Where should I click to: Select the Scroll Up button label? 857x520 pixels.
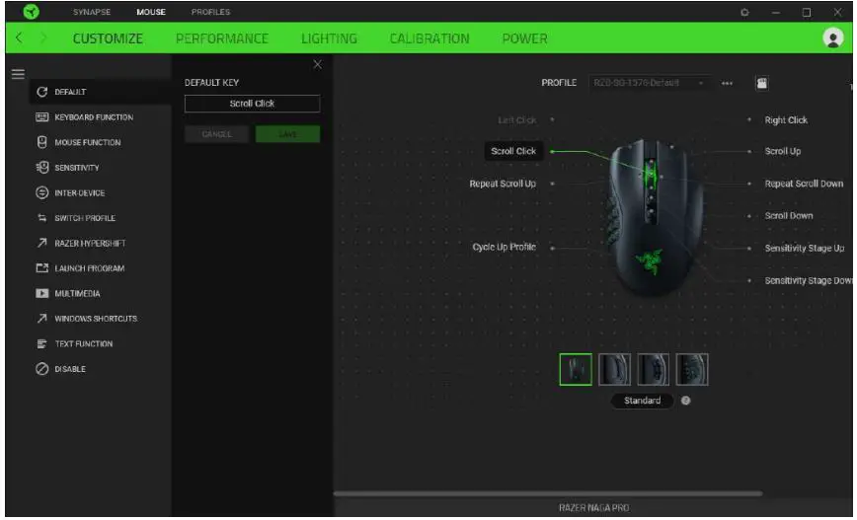point(782,151)
